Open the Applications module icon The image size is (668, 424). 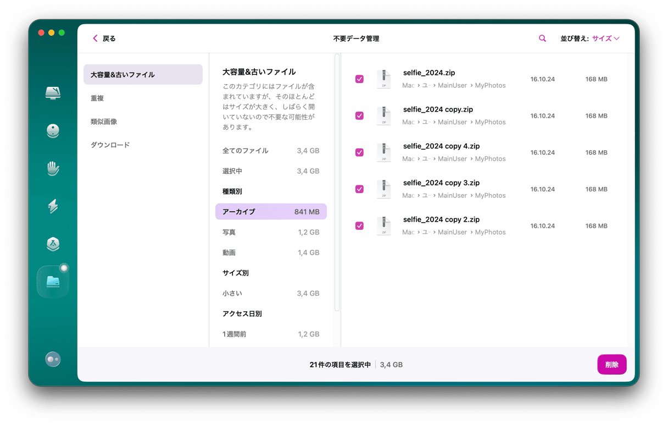[x=53, y=244]
